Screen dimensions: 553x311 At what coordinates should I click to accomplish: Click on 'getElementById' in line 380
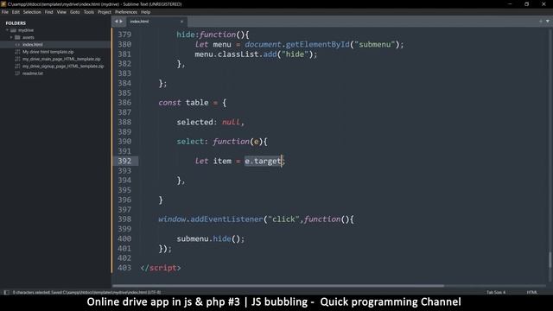tap(317, 44)
